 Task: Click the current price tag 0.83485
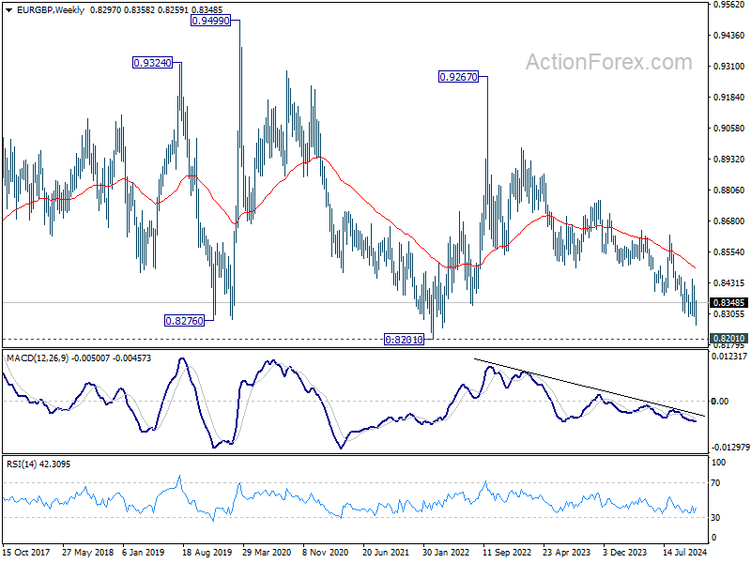coord(728,302)
